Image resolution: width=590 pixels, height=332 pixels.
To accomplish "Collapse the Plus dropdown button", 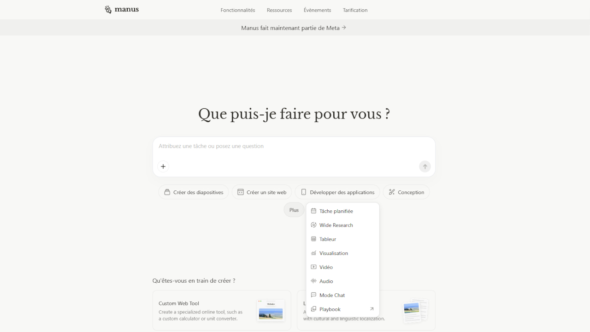I will [x=294, y=210].
